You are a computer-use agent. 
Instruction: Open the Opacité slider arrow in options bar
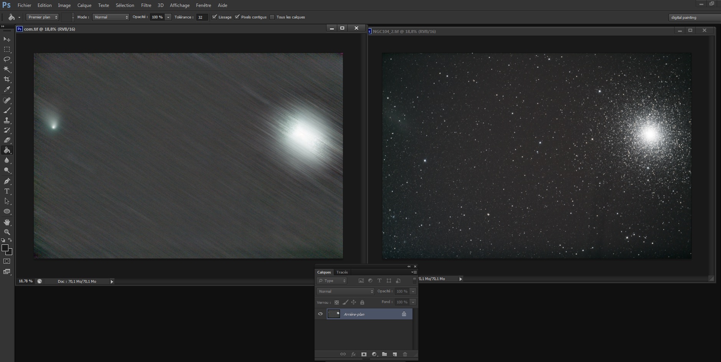(x=168, y=17)
